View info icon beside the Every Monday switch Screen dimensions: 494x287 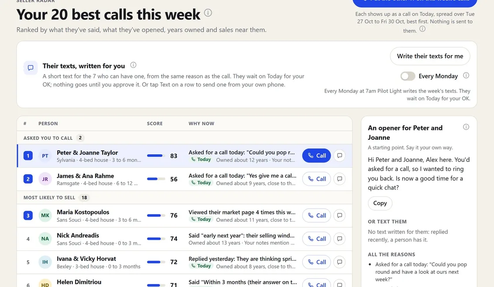click(466, 76)
